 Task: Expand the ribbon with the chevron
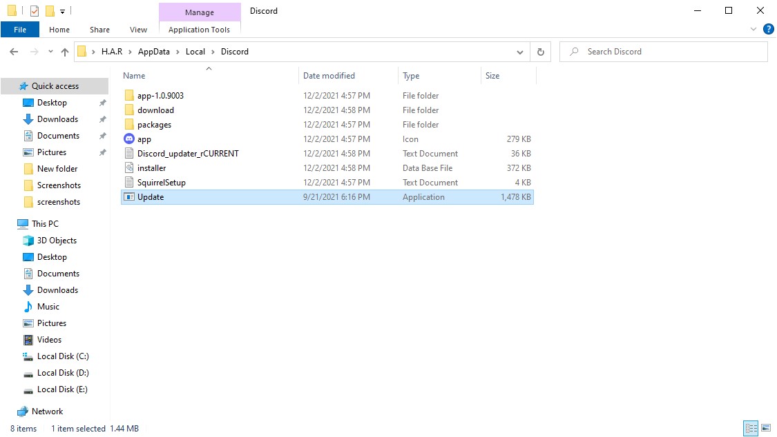754,29
